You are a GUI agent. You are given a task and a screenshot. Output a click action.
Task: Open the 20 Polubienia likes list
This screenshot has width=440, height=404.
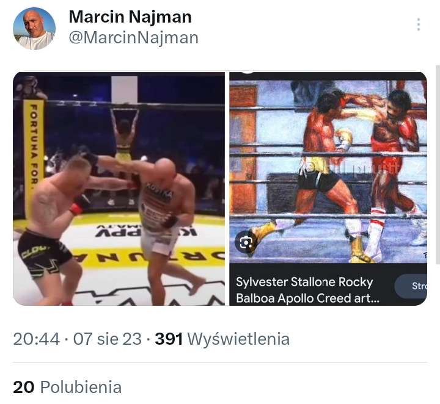(x=67, y=387)
